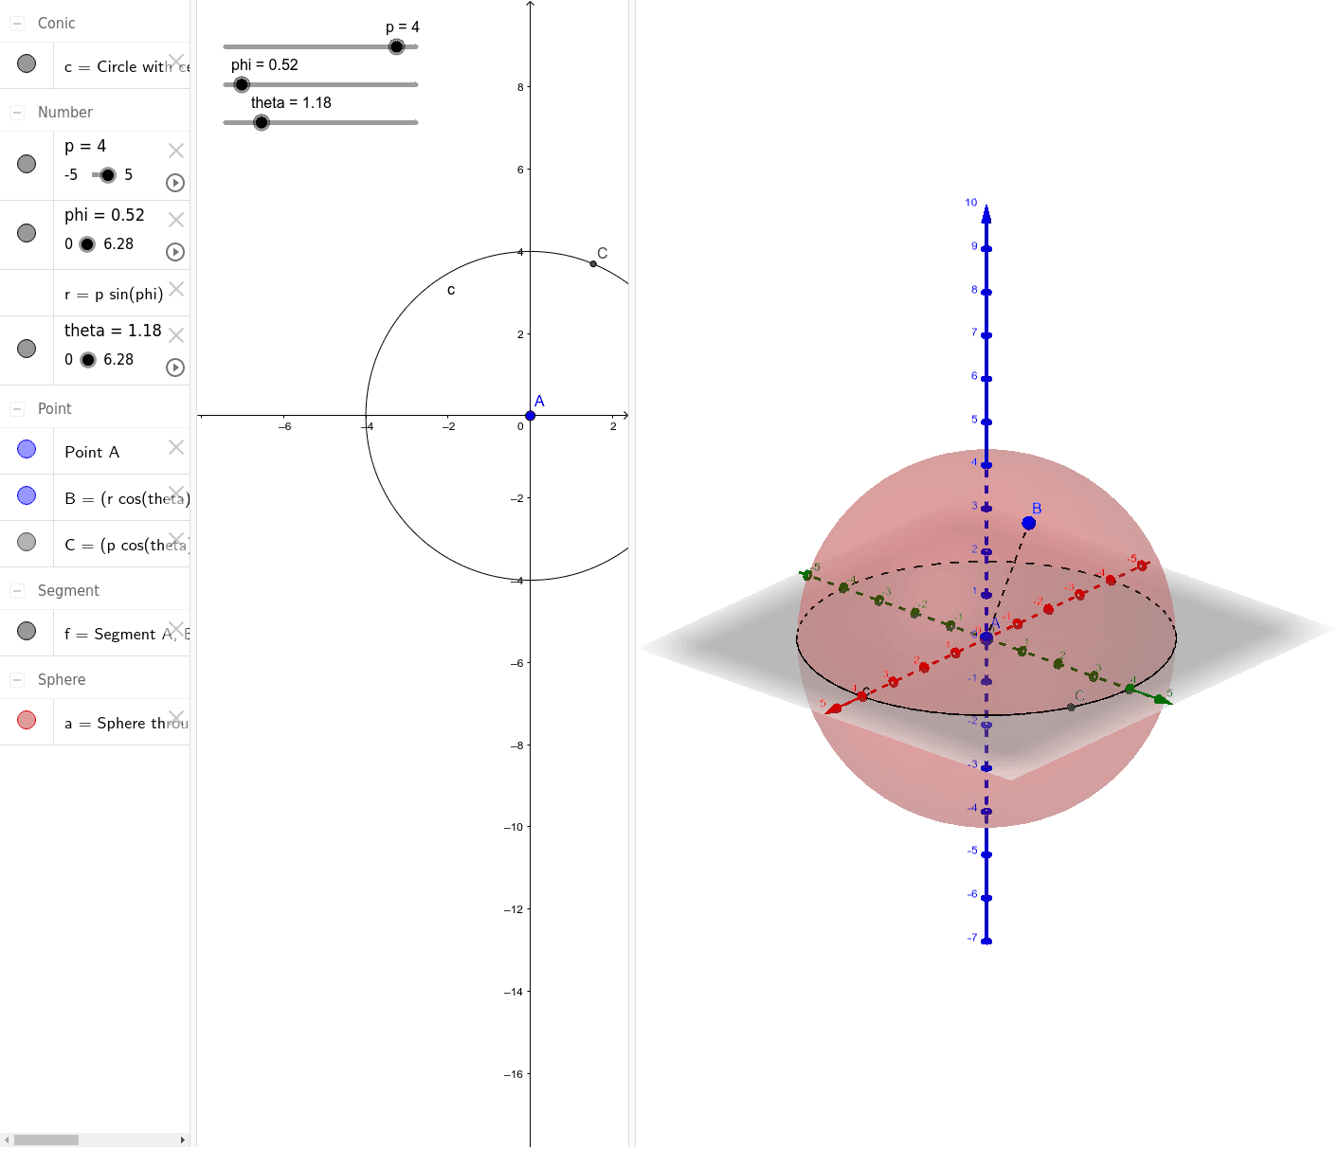Delete the Sphere a object
The width and height of the screenshot is (1339, 1149).
coord(176,717)
